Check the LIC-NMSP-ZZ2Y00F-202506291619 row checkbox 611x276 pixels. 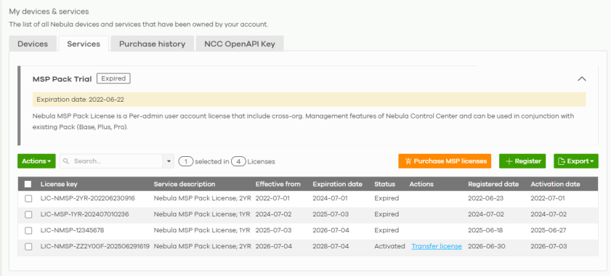28,246
